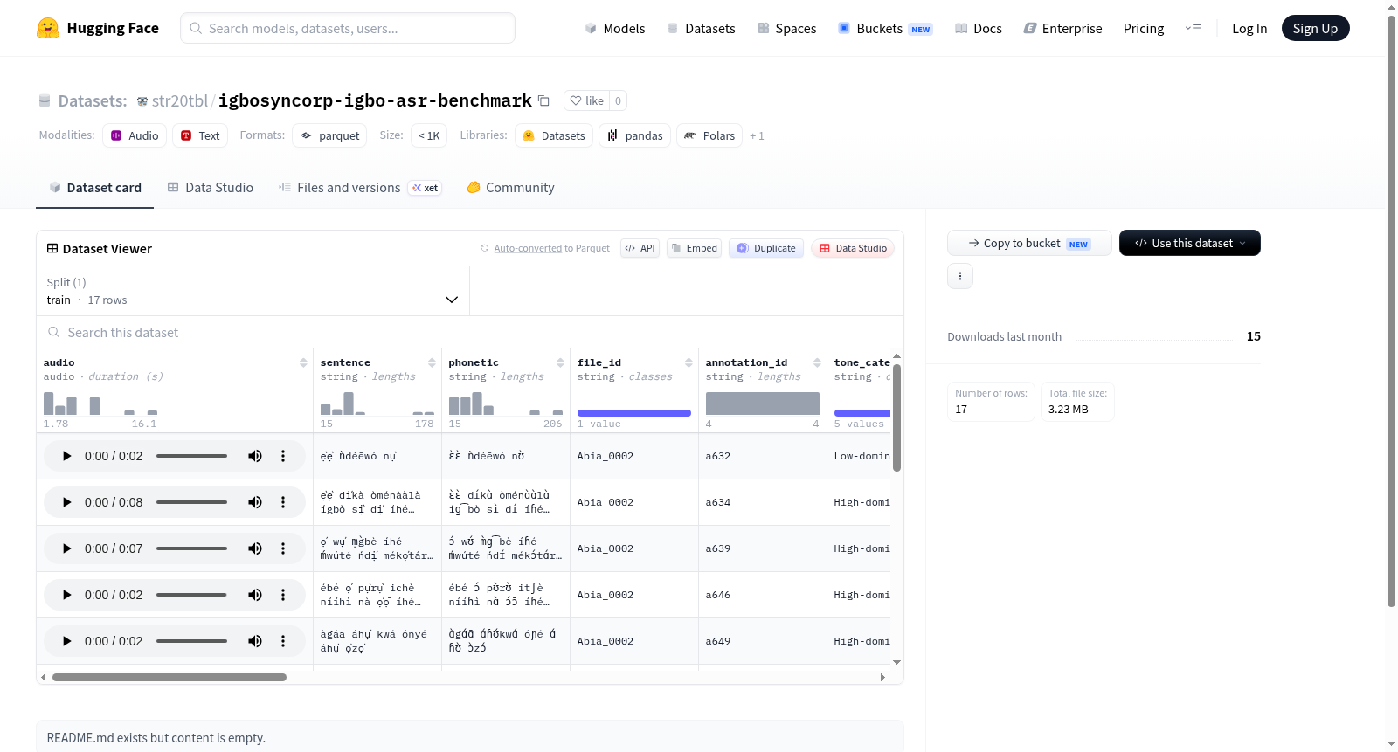Screen dimensions: 1398x752
Task: Click the Hugging Face logo
Action: click(98, 28)
